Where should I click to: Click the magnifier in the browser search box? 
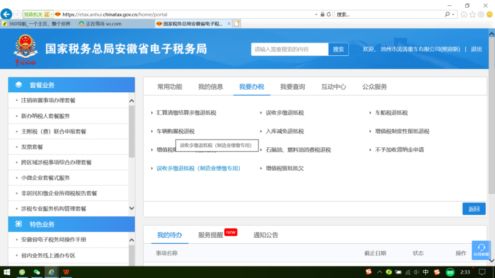[x=447, y=14]
